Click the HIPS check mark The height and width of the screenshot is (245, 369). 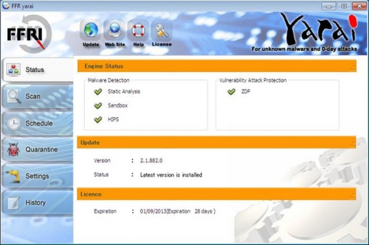98,119
